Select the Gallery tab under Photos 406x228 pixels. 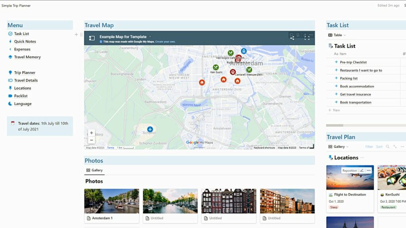coord(94,170)
